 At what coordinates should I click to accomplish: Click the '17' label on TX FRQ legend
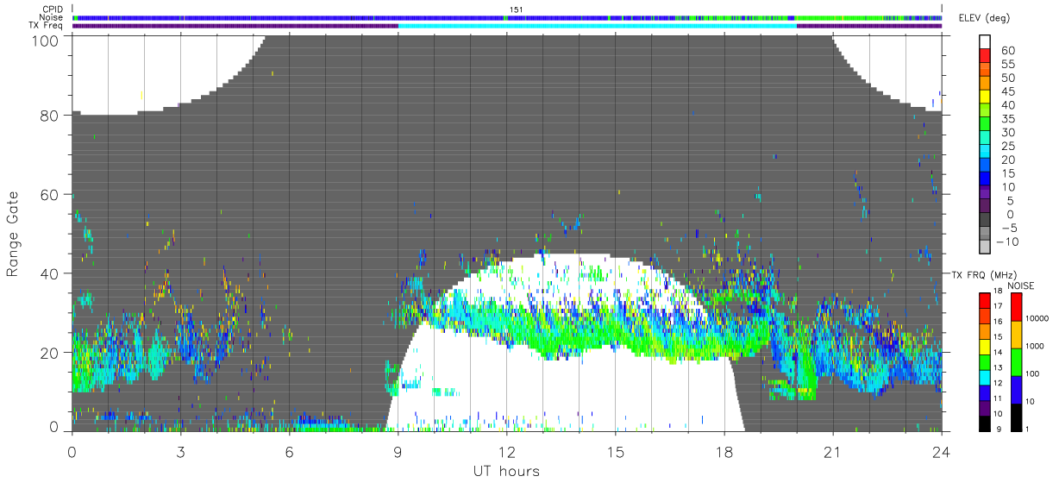(999, 306)
